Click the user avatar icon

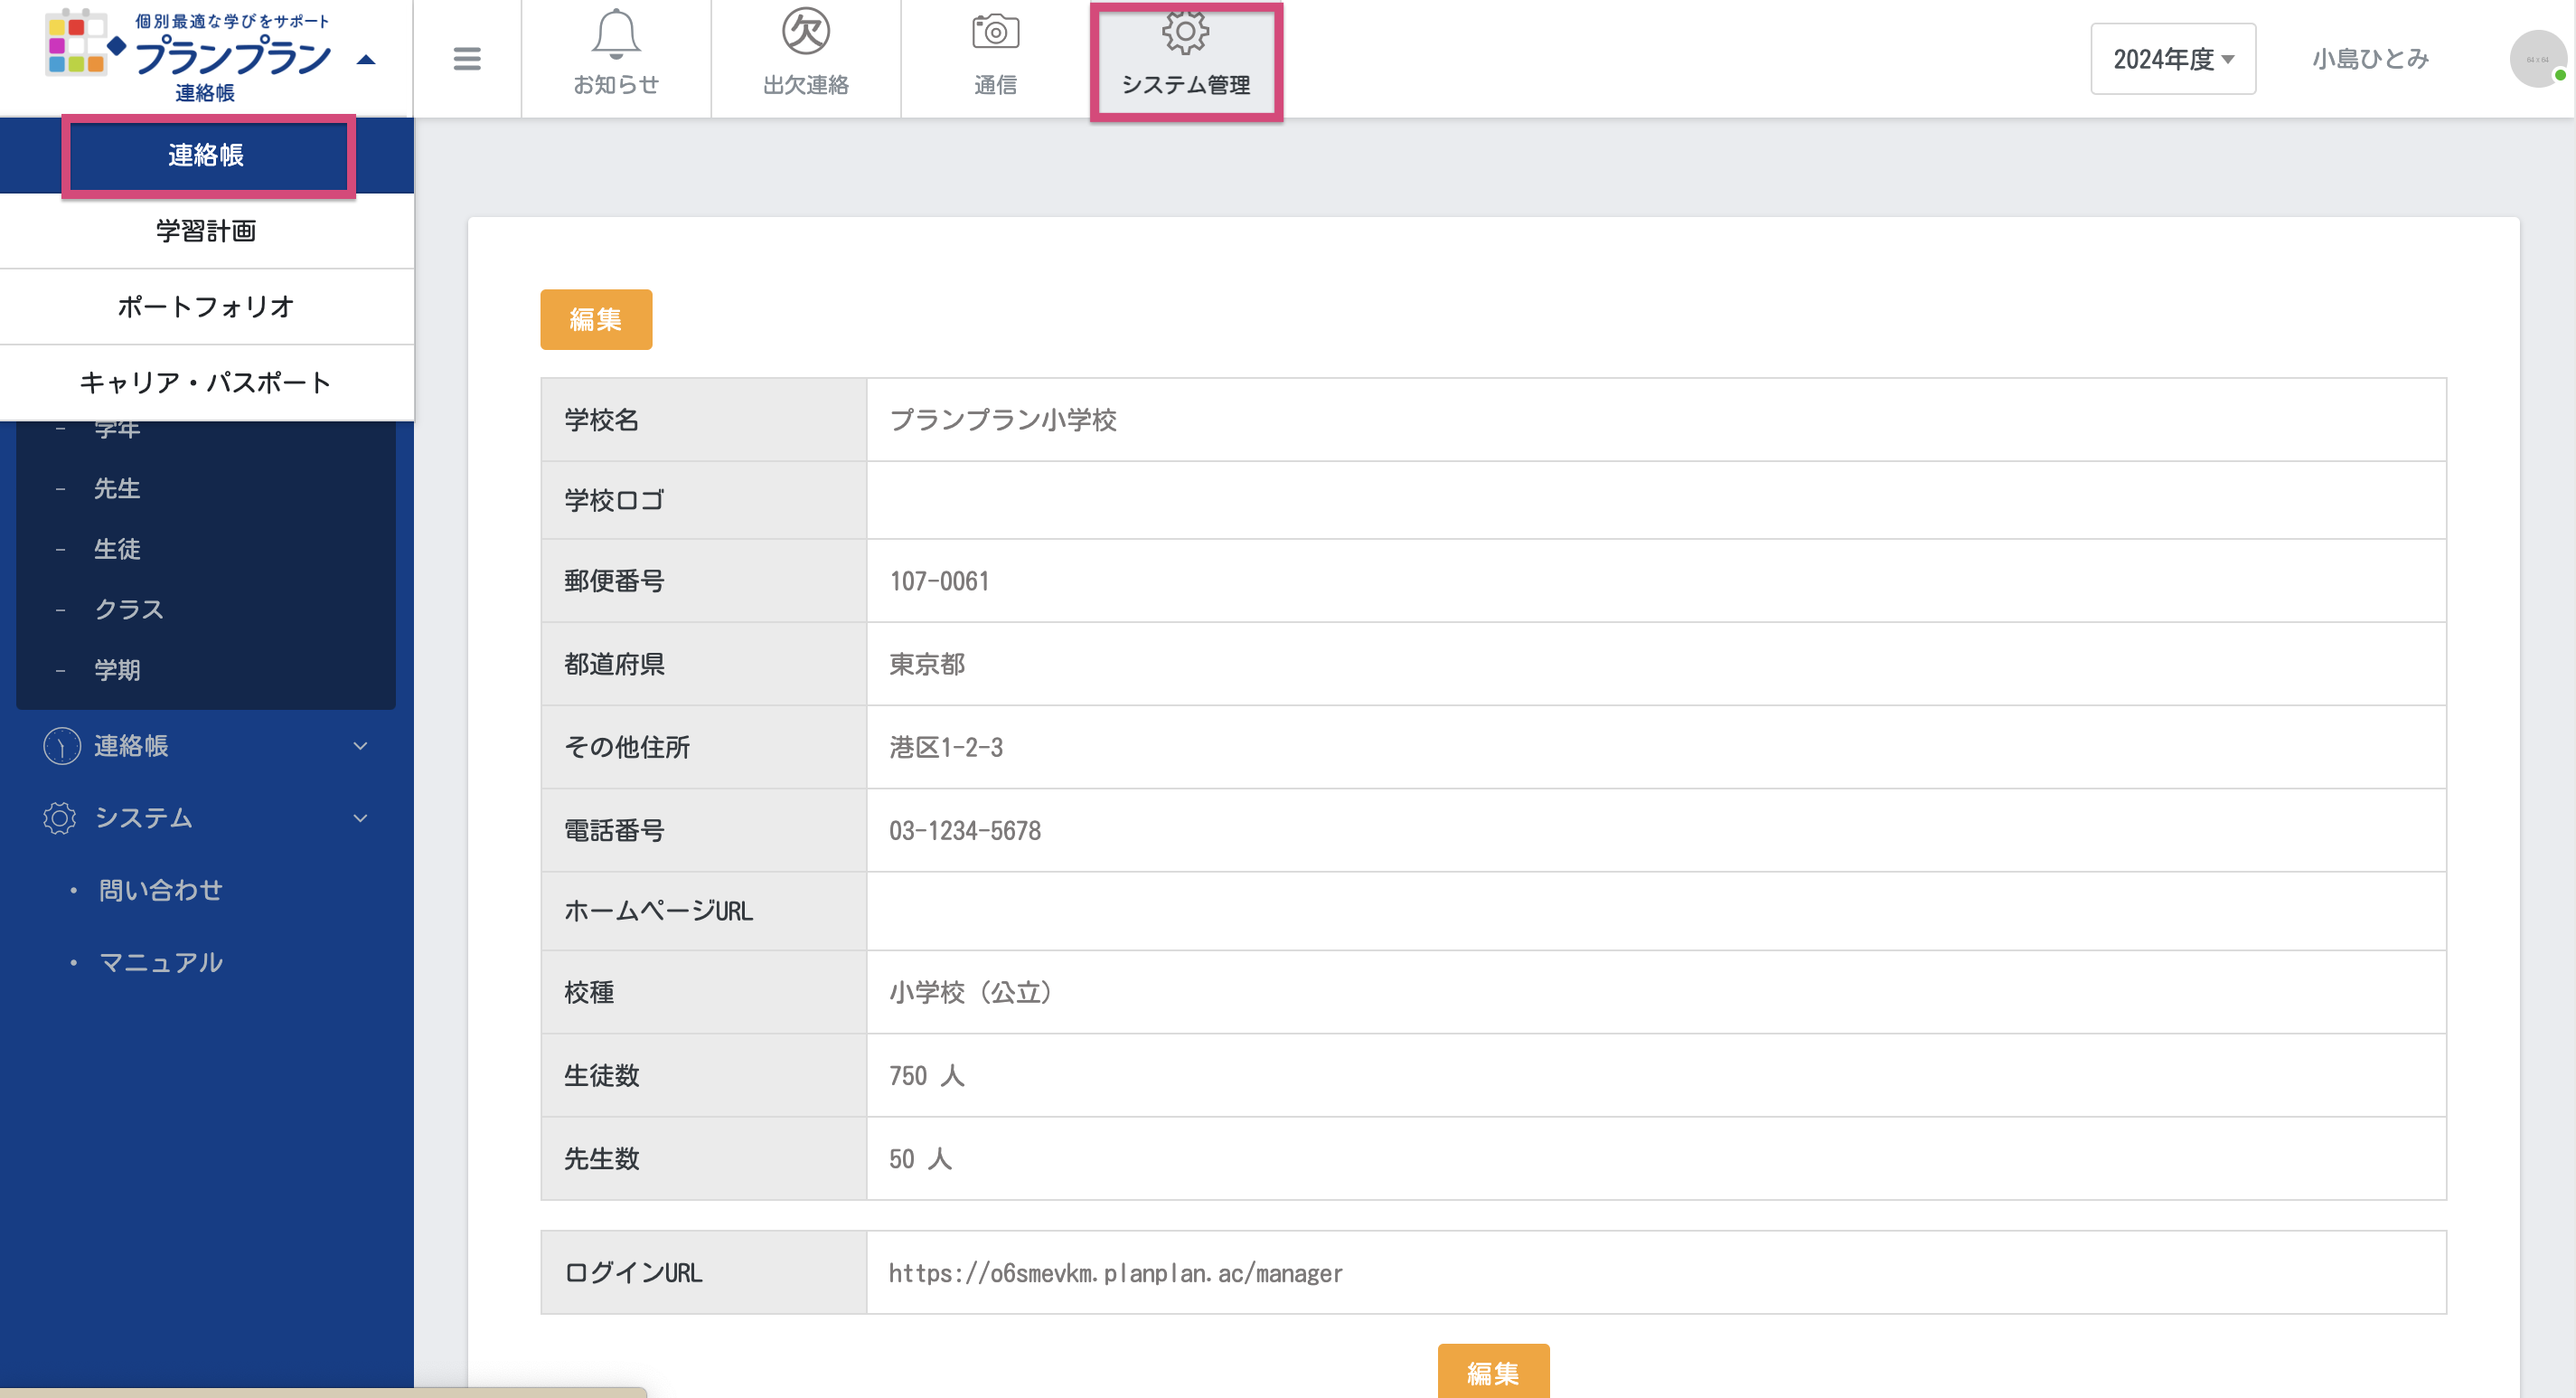[x=2536, y=59]
